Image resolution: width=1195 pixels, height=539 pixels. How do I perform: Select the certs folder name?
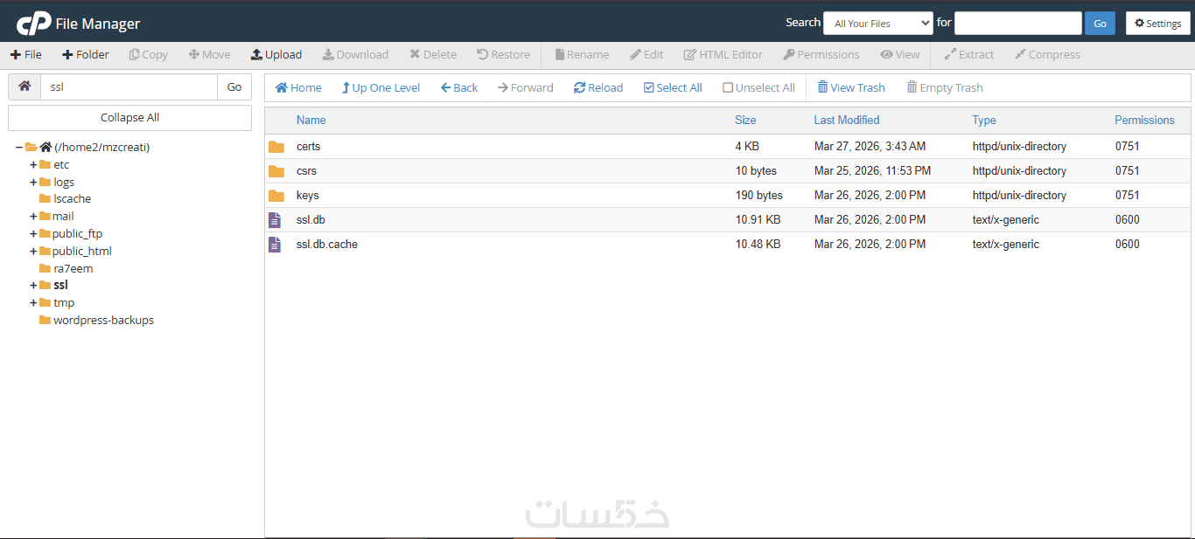[309, 147]
